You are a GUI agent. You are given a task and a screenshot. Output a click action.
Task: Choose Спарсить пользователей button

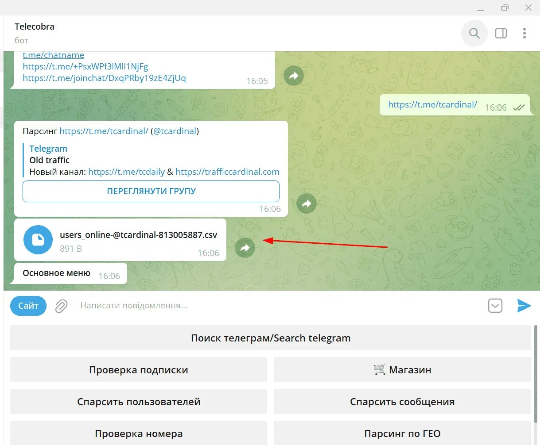click(x=139, y=402)
